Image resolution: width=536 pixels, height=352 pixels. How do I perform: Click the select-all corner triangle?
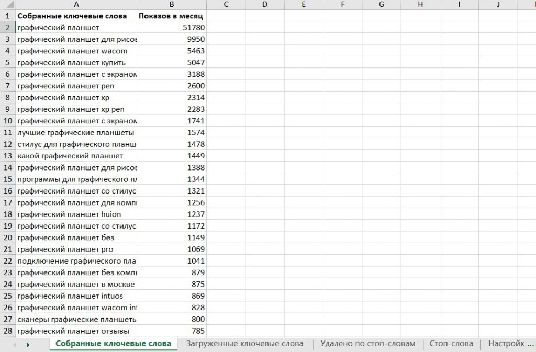8,5
